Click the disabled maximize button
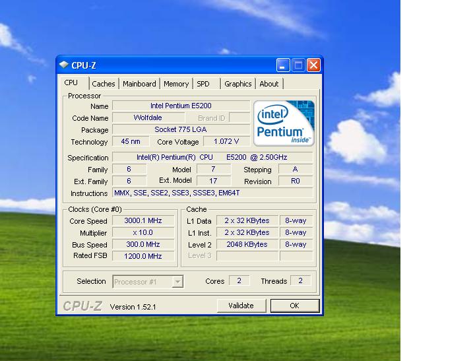 pos(298,65)
